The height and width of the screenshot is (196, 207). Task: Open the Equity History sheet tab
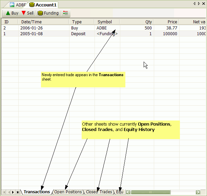click(120, 192)
